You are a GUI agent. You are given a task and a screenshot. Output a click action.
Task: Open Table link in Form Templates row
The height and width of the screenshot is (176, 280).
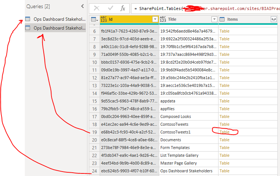[224, 148]
